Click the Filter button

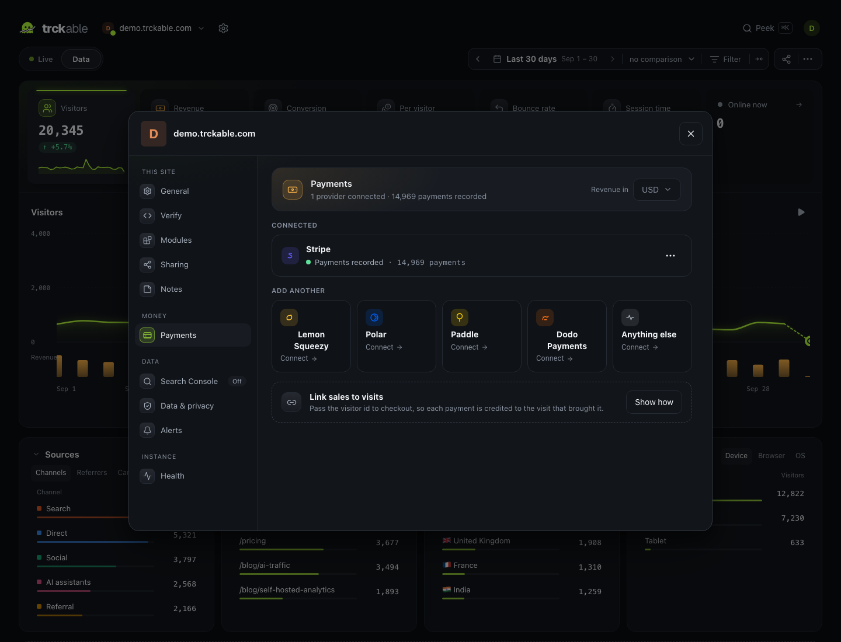point(725,59)
